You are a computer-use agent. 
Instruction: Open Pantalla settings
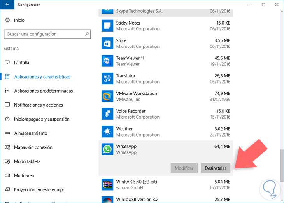21,63
